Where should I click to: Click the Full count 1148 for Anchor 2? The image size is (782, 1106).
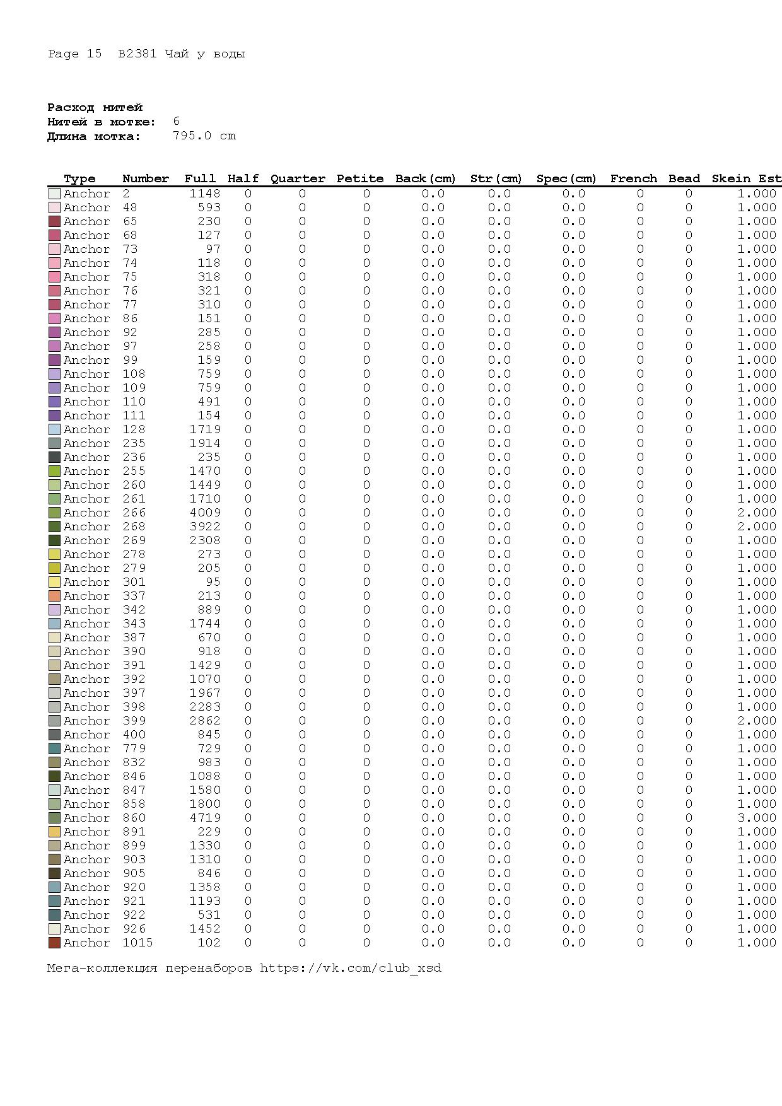205,194
